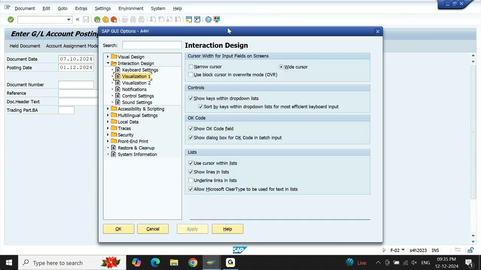The image size is (481, 270).
Task: Toggle Show dialog box for OK Code
Action: click(x=191, y=138)
